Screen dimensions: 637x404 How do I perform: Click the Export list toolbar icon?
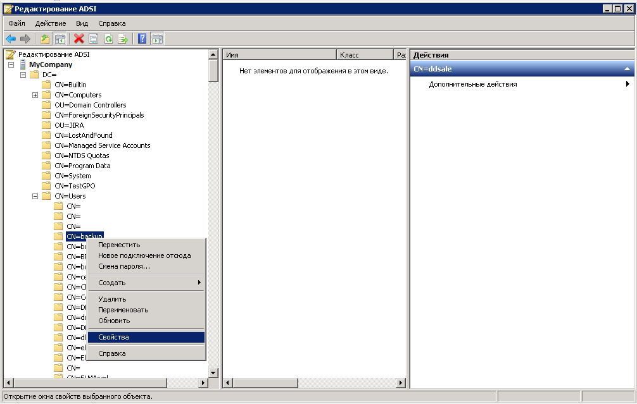(x=123, y=39)
